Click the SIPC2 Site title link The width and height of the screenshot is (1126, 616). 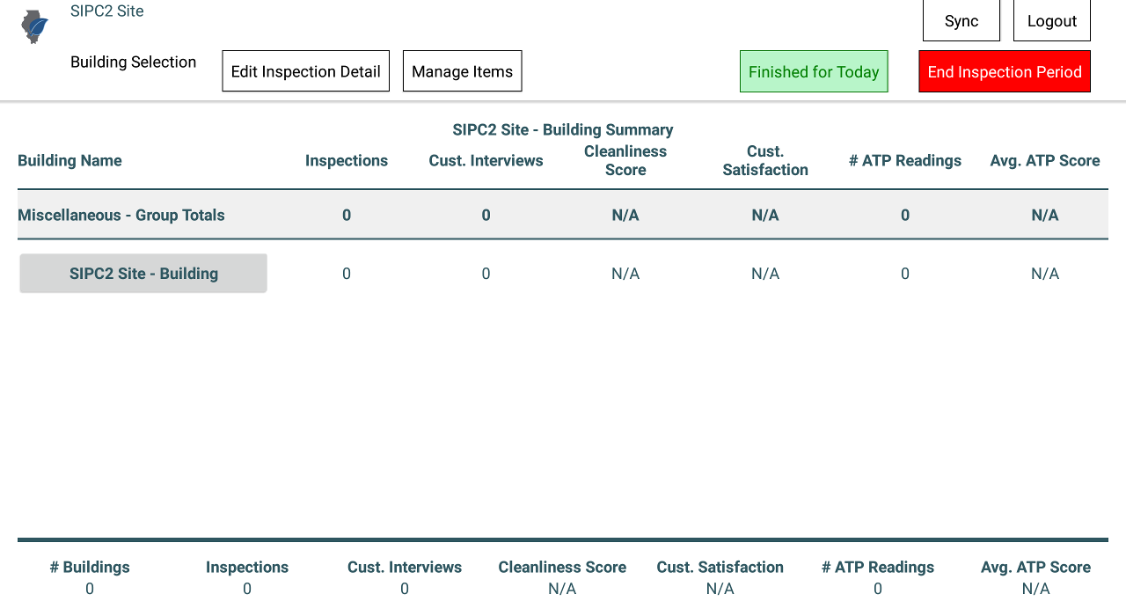click(x=106, y=11)
